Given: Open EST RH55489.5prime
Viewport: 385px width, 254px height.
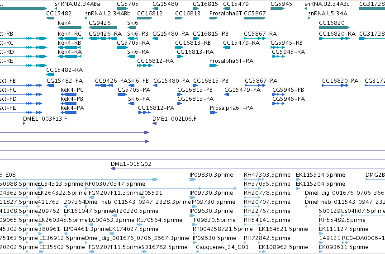Looking at the screenshot, I should click(342, 220).
